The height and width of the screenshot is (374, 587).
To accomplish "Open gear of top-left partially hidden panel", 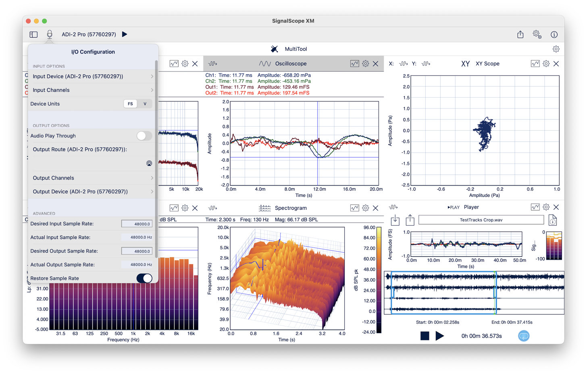I will pyautogui.click(x=185, y=64).
